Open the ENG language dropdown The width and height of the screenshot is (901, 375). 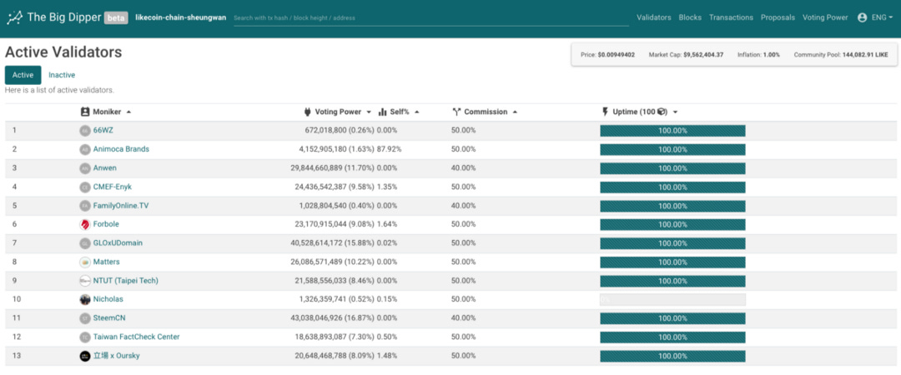882,17
